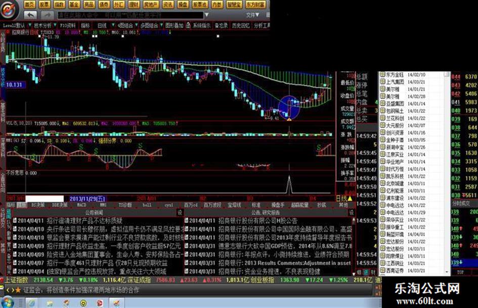
Task: Select the 宝塔线 indicator tab
Action: pos(234,205)
